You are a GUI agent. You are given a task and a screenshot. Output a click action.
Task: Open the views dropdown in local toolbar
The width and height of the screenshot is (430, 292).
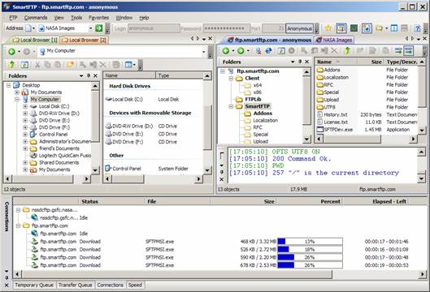134,65
